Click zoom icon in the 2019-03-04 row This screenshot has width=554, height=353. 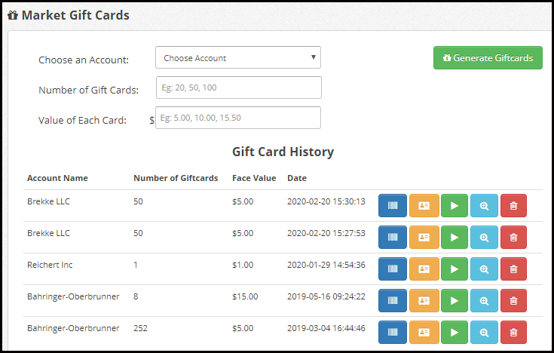click(484, 332)
